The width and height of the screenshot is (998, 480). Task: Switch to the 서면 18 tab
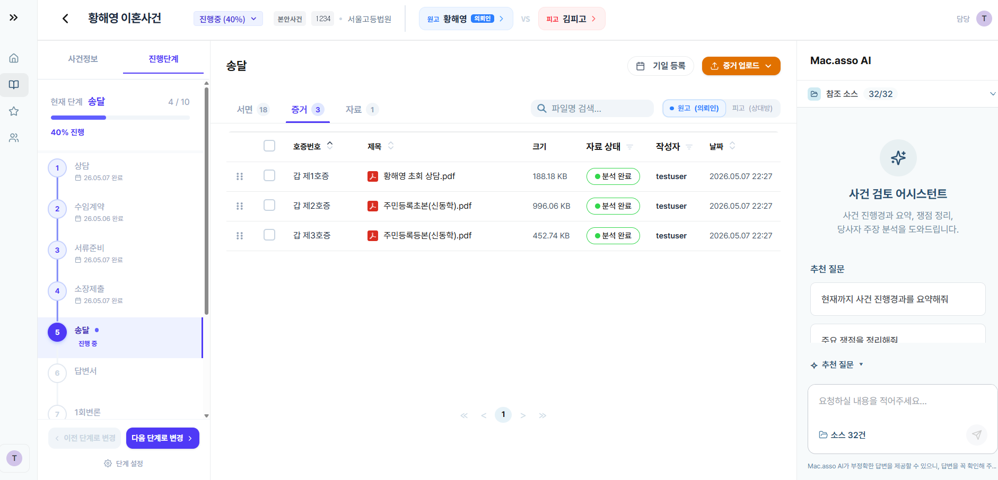[x=253, y=110]
